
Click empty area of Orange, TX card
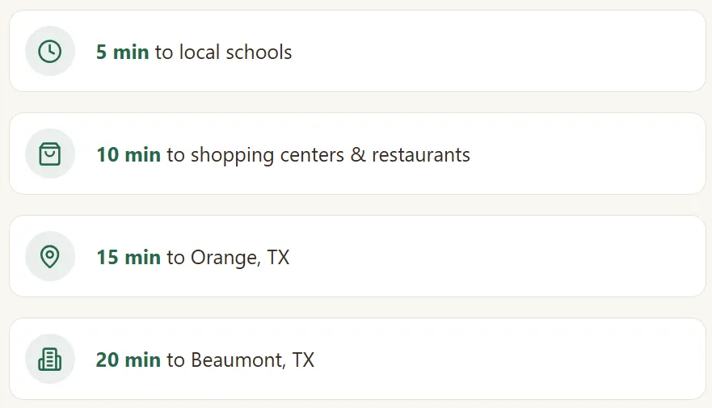click(499, 256)
